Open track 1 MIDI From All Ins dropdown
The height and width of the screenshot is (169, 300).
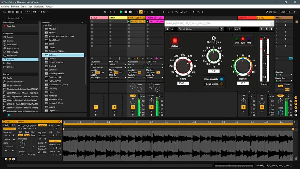(99, 64)
